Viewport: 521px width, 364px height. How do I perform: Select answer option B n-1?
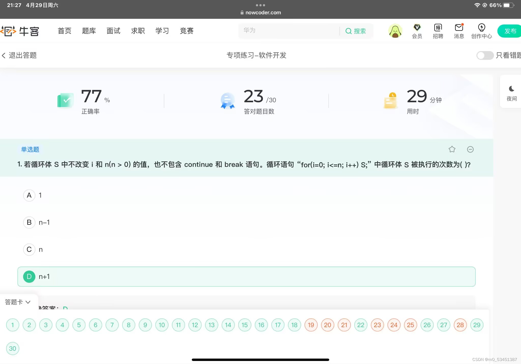[29, 222]
